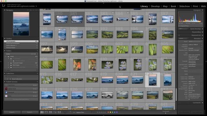Adjust the Thumbnails size slider
Viewport: 207px width, 116px height.
point(166,113)
